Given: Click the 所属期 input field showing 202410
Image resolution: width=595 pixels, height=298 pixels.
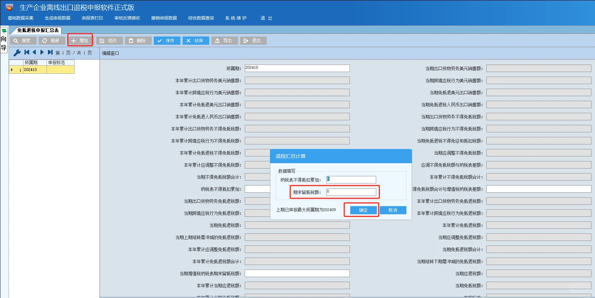Looking at the screenshot, I should pos(297,68).
